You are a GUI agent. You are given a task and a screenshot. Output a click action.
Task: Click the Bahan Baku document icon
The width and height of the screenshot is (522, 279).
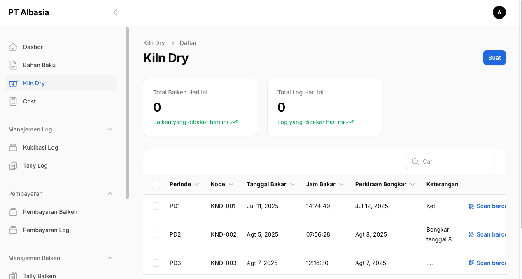[13, 65]
